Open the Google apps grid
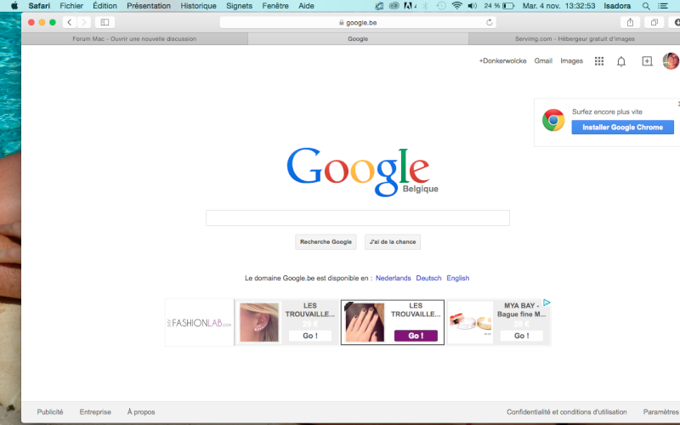The image size is (680, 425). pos(599,61)
